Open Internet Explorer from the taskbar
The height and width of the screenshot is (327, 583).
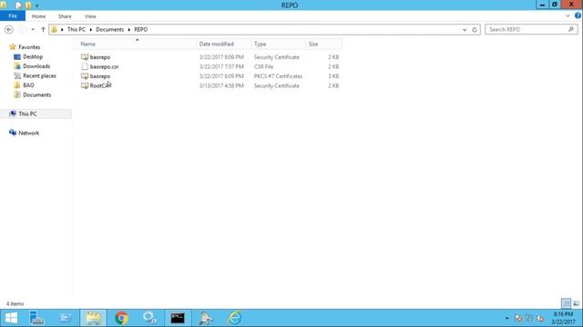(235, 318)
